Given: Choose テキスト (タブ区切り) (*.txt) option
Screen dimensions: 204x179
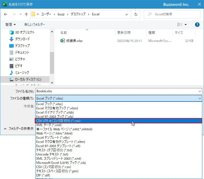Looking at the screenshot, I should click(119, 150).
